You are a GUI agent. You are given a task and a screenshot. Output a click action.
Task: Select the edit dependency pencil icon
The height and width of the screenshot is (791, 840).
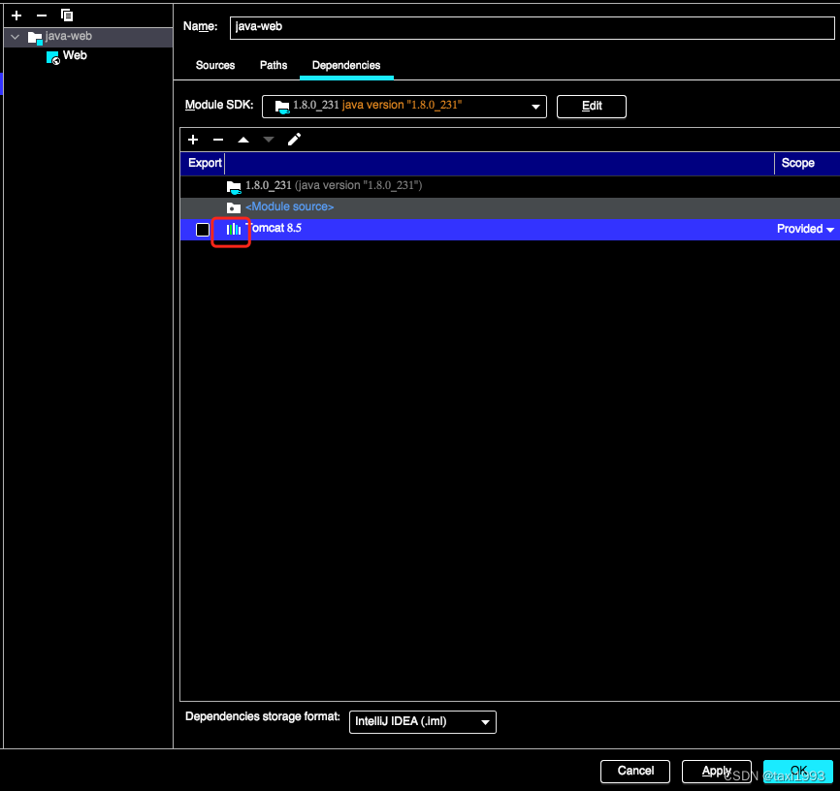pyautogui.click(x=294, y=140)
